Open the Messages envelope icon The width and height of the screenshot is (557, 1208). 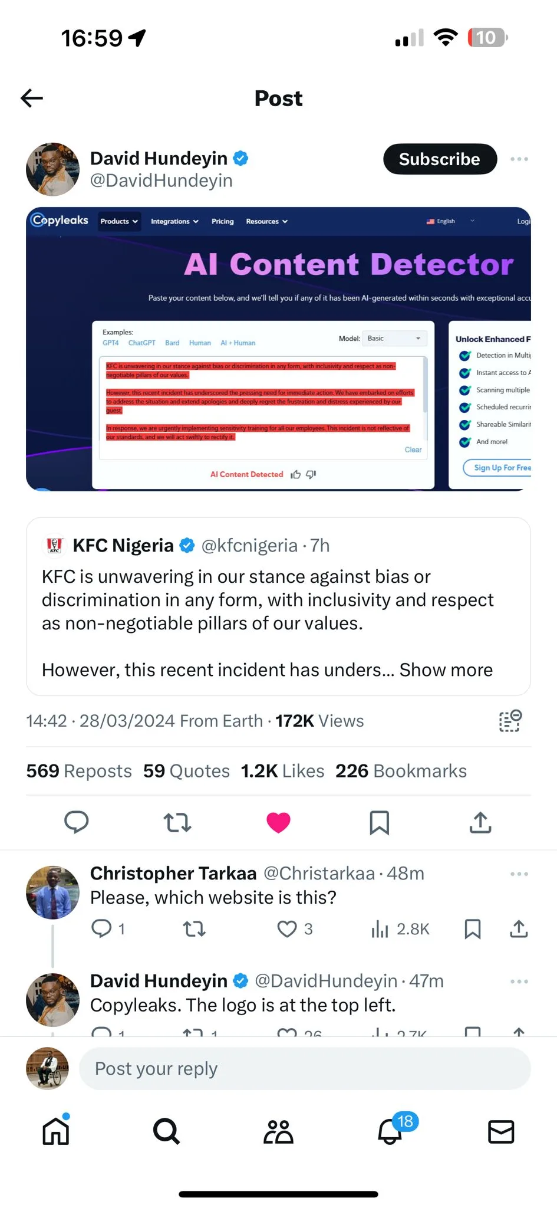501,1131
